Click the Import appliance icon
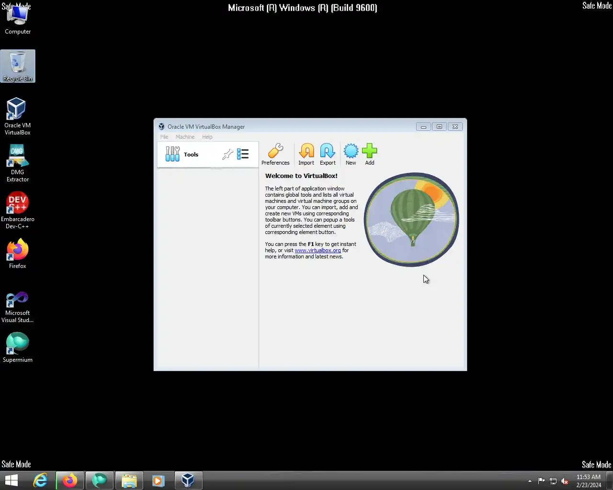This screenshot has height=490, width=613. click(306, 154)
